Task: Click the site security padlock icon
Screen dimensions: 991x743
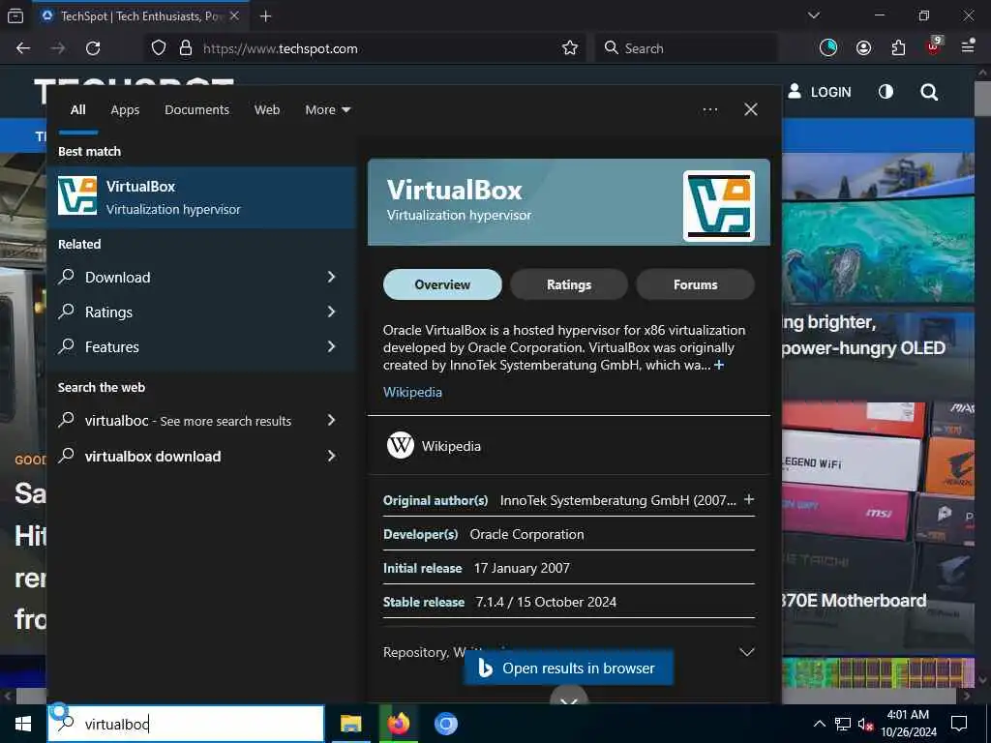Action: click(185, 48)
